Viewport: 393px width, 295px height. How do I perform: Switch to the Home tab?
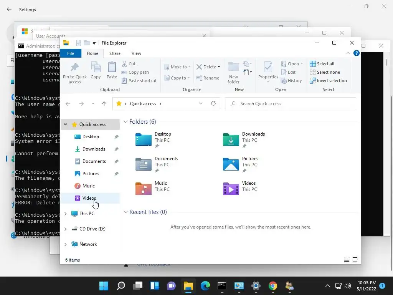click(92, 53)
